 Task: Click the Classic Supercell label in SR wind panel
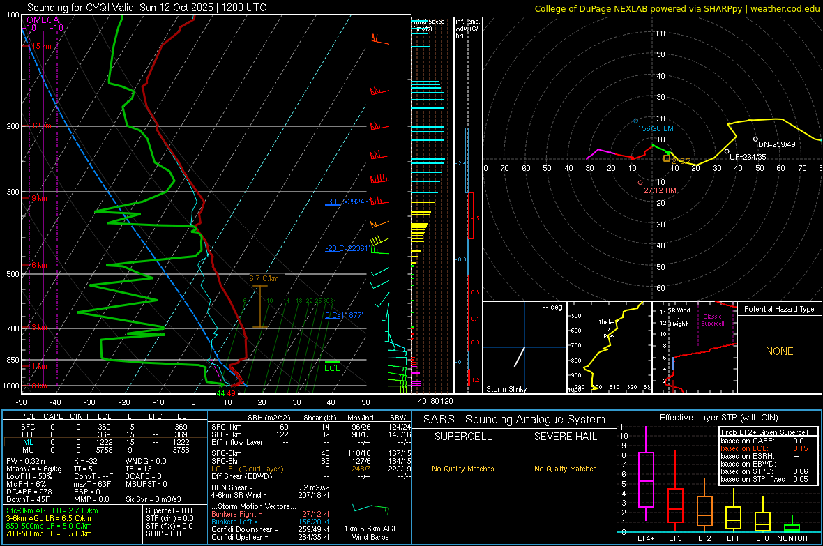[x=712, y=320]
